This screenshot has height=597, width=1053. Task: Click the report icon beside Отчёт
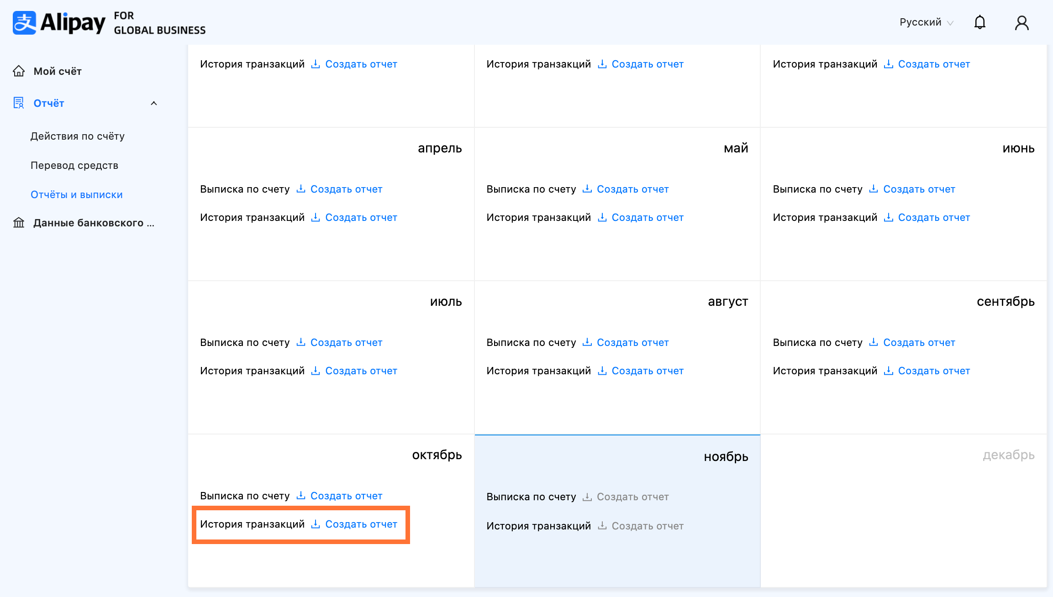point(19,103)
